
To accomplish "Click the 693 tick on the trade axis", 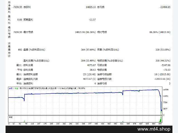I will [x=160, y=124].
